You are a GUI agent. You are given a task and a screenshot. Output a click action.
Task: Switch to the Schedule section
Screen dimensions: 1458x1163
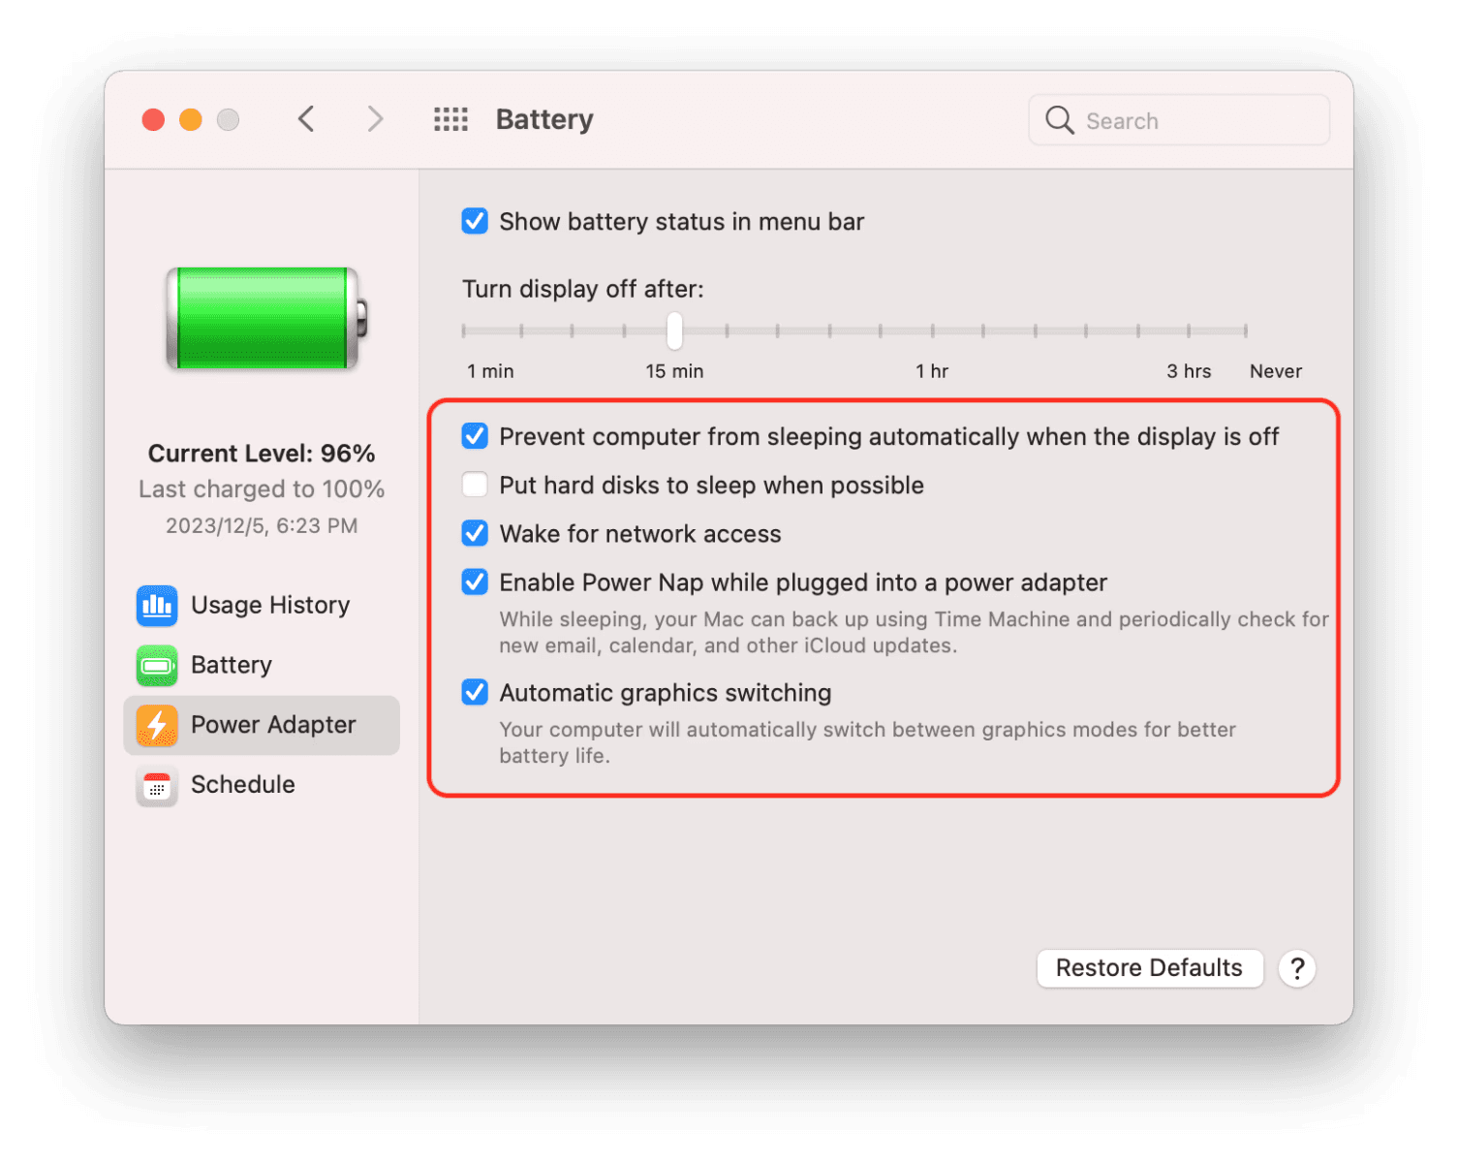click(x=242, y=786)
